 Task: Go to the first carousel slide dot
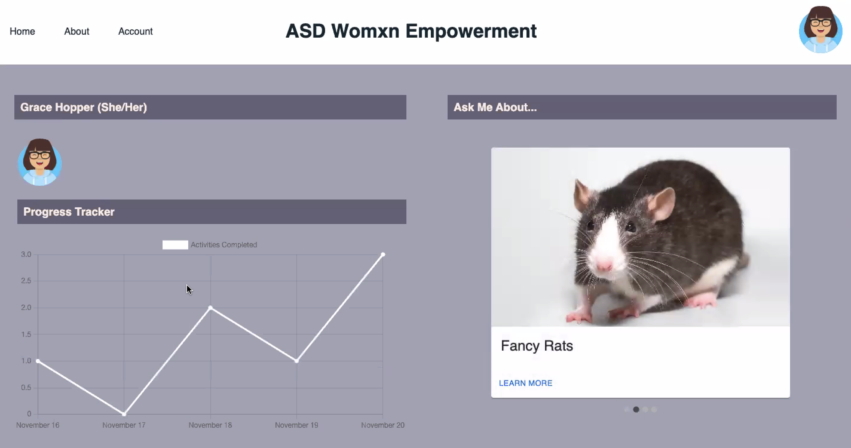(627, 409)
